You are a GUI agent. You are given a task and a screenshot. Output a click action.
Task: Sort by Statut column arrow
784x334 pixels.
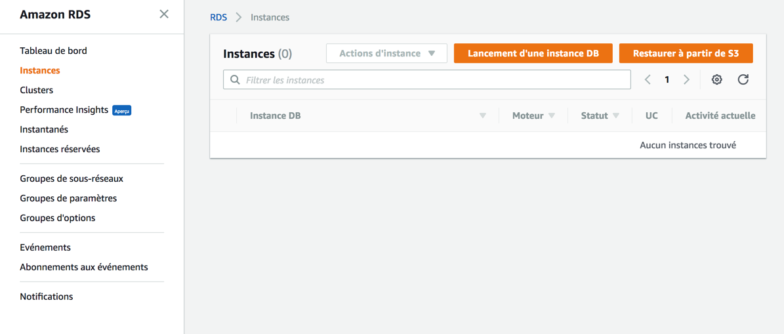(x=616, y=115)
